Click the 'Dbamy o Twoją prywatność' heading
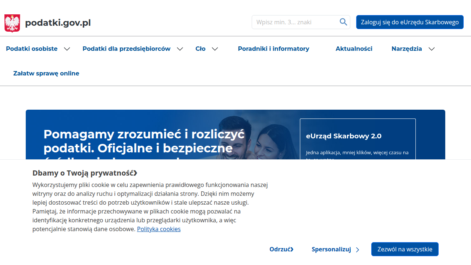This screenshot has height=265, width=471. click(x=85, y=173)
